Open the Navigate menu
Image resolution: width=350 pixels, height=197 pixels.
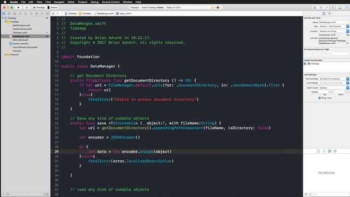pyautogui.click(x=59, y=2)
